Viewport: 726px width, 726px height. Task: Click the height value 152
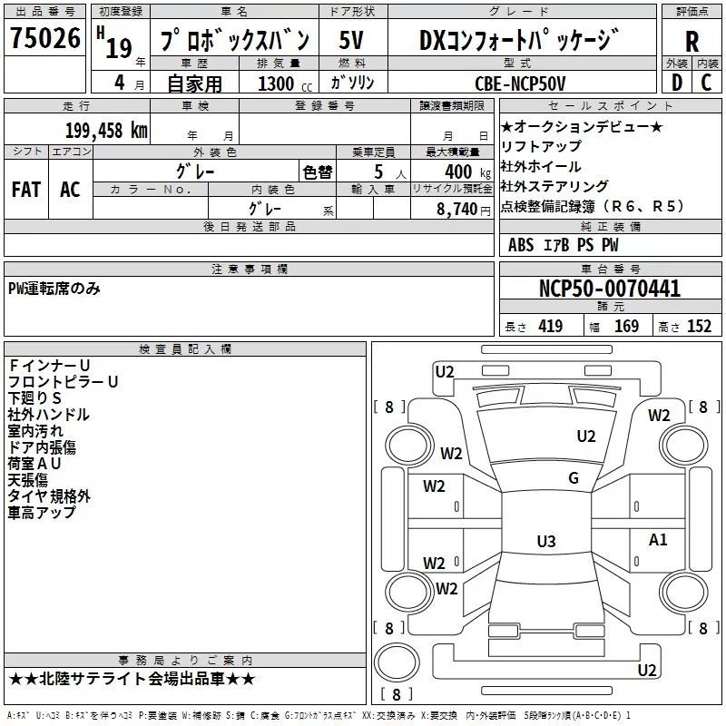[x=699, y=327]
